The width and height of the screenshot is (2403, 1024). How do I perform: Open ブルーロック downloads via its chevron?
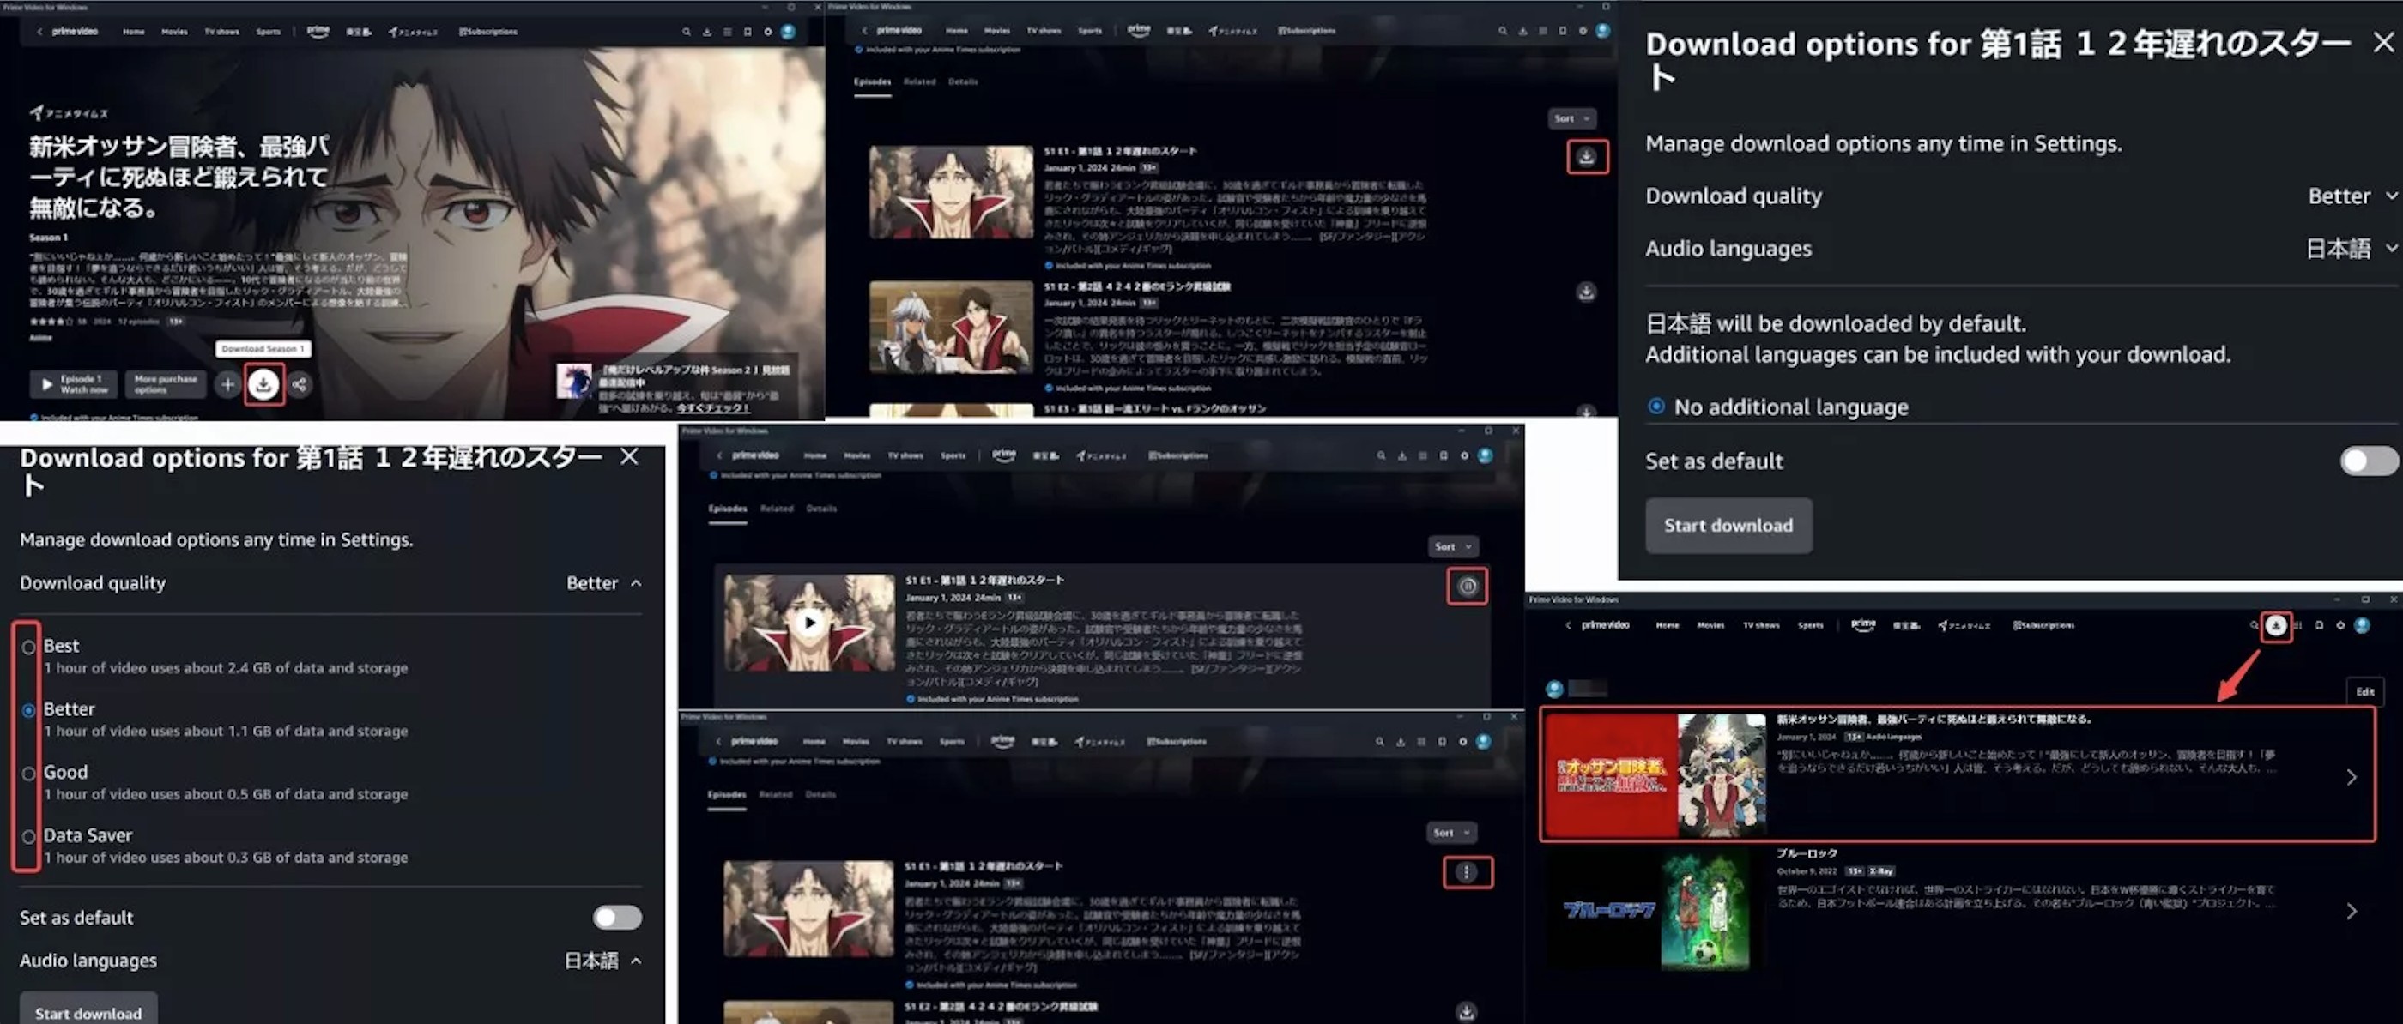tap(2351, 911)
